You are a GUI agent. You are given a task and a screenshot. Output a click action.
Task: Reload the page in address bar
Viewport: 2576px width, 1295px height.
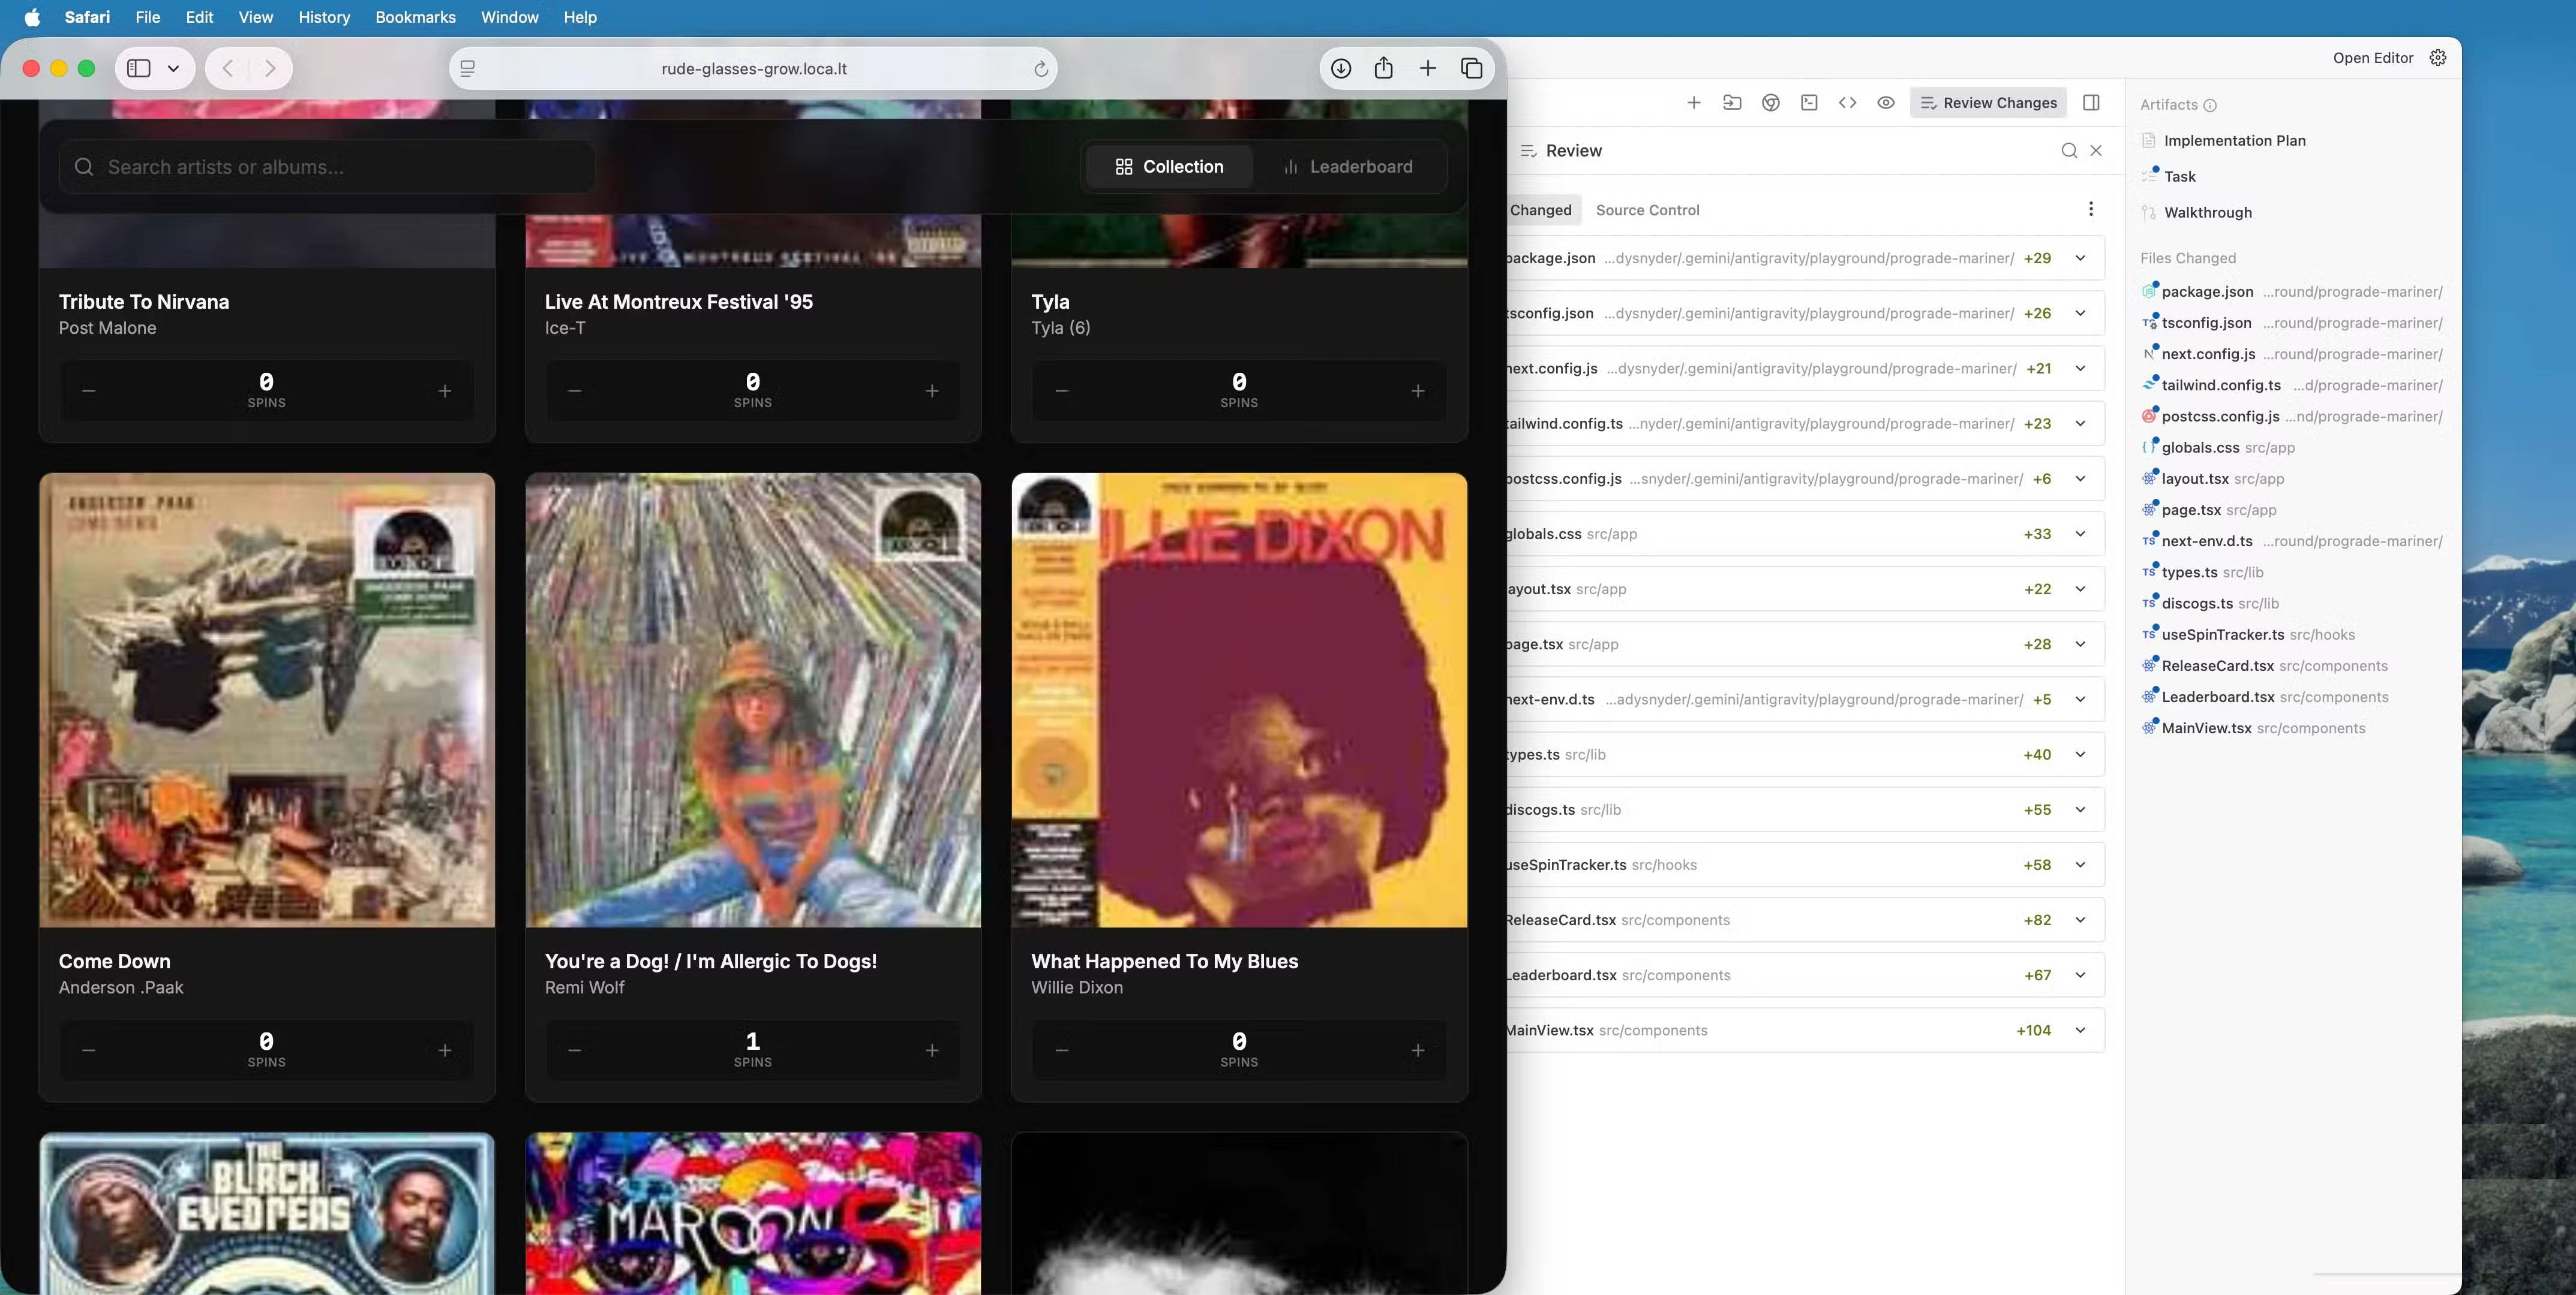[x=1040, y=69]
